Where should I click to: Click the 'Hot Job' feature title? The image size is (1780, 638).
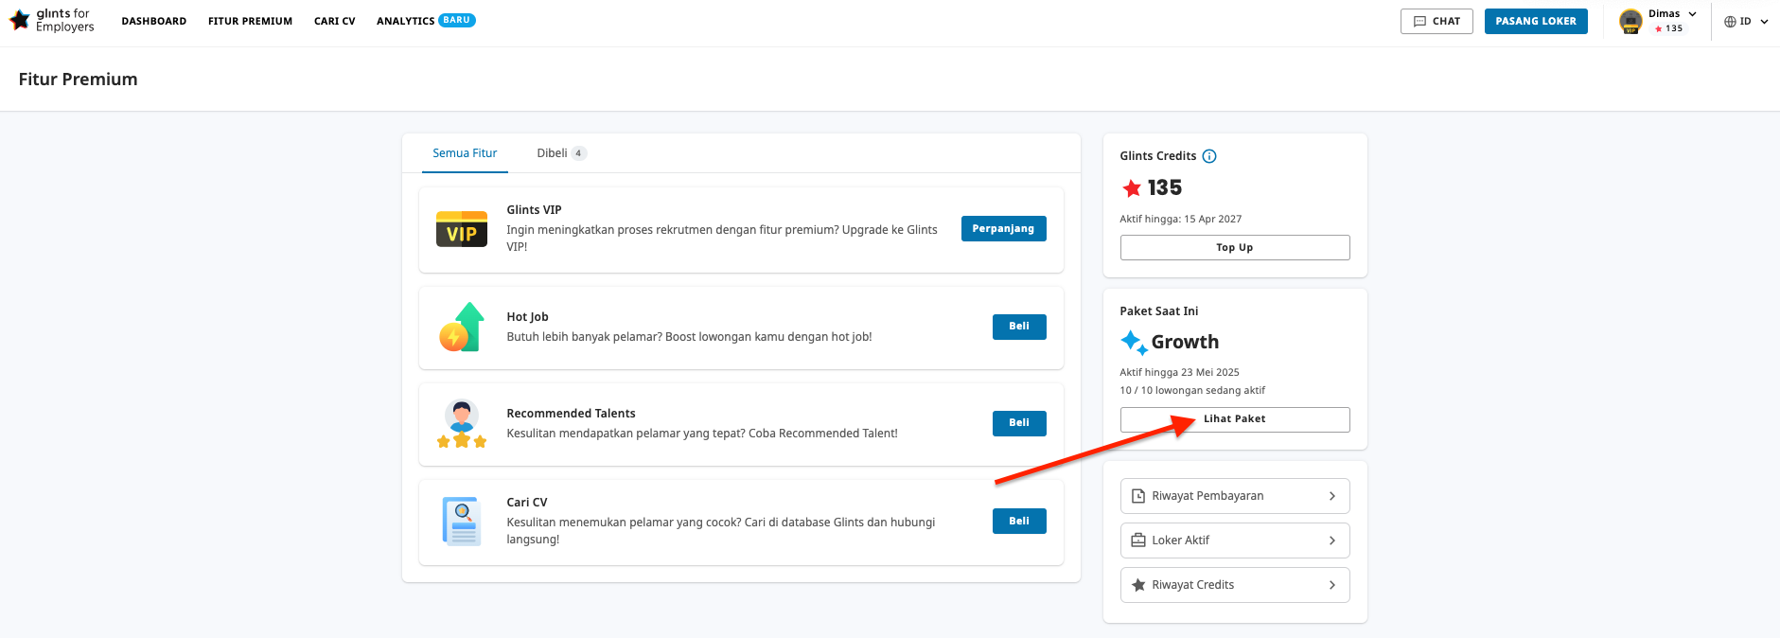(x=527, y=317)
